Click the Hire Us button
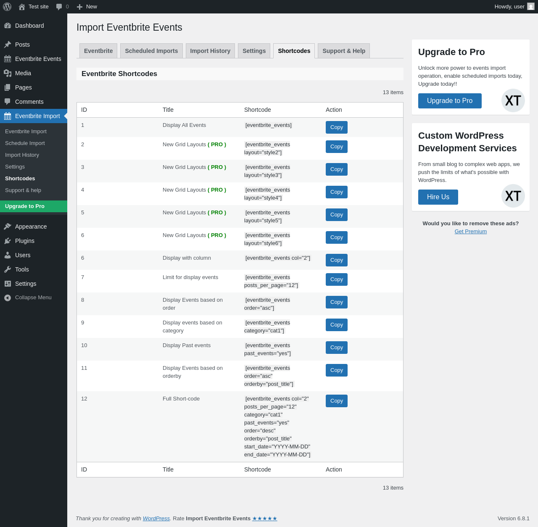Image resolution: width=538 pixels, height=527 pixels. [438, 197]
